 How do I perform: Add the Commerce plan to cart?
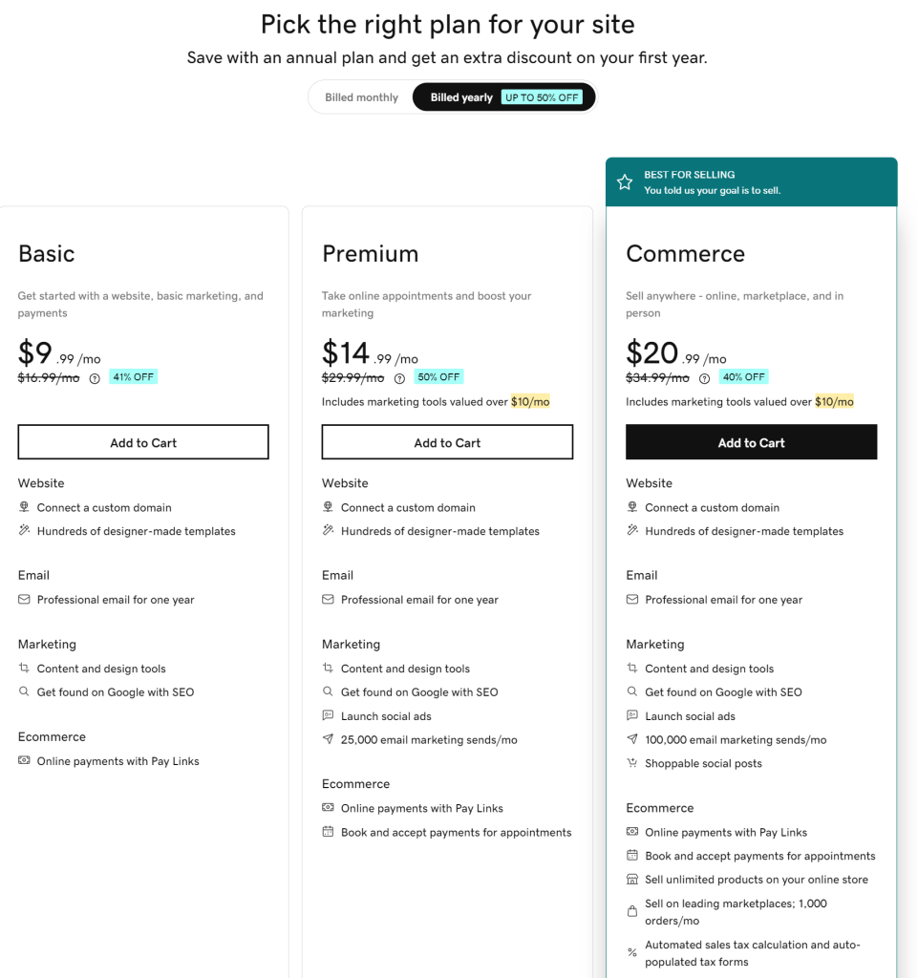pos(751,441)
